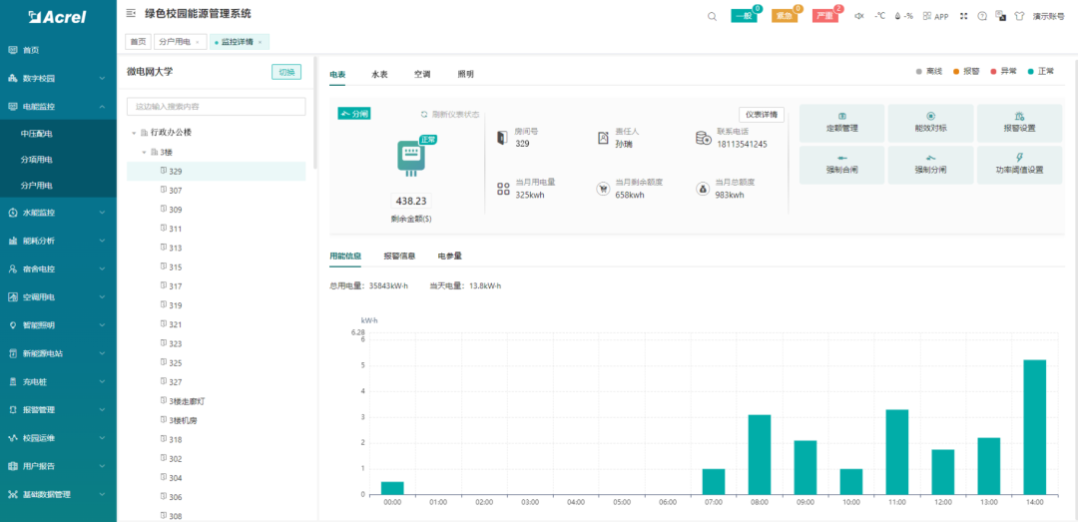Click 强制分闸 button
This screenshot has width=1078, height=522.
tap(930, 165)
